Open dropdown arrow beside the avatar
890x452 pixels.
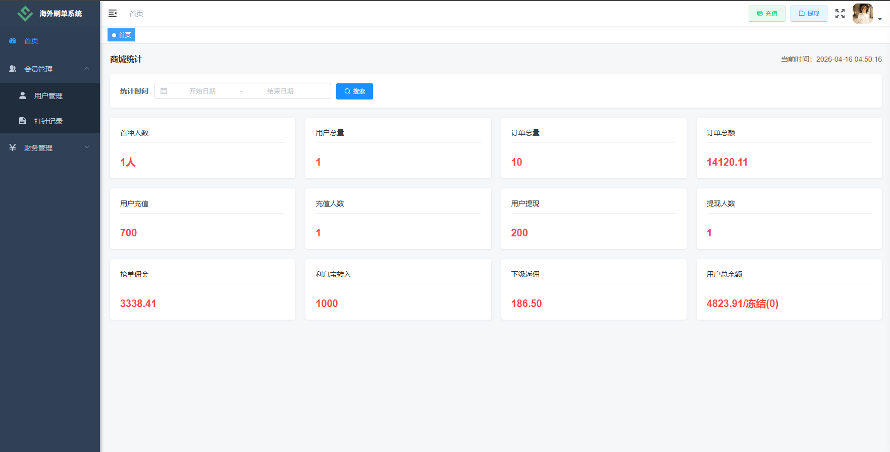point(880,19)
